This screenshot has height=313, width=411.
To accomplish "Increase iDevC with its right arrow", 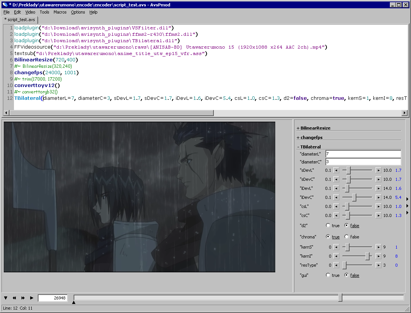I will pos(379,197).
